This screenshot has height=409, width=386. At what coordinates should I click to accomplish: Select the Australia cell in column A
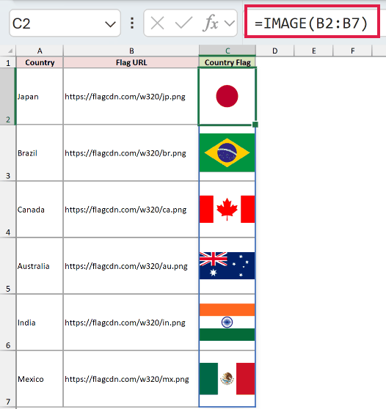40,266
